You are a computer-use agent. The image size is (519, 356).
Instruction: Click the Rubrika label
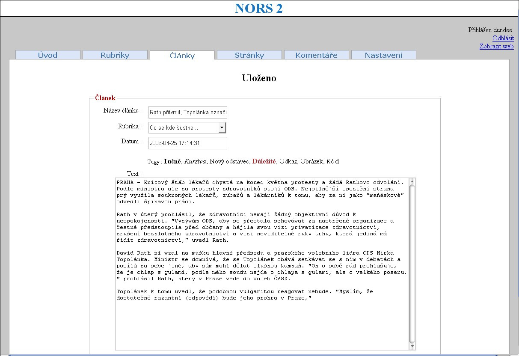130,126
